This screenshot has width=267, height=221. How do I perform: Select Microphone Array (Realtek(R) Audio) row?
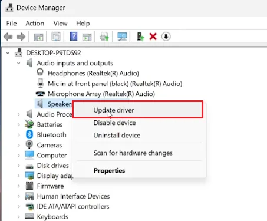click(x=101, y=94)
